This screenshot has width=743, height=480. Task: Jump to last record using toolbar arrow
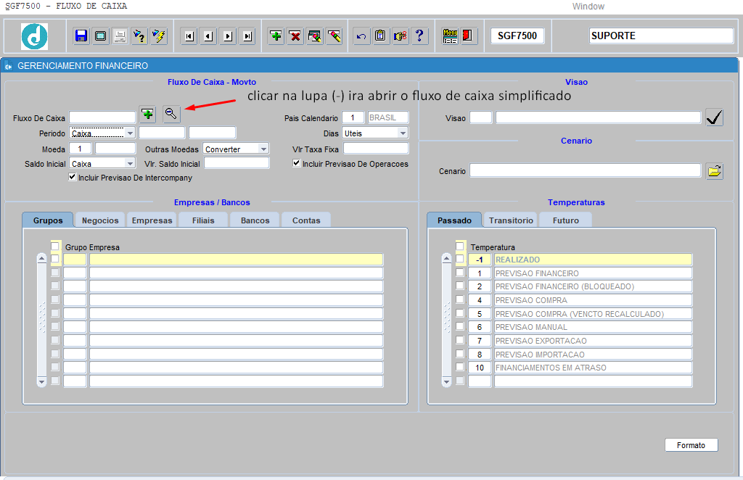247,36
